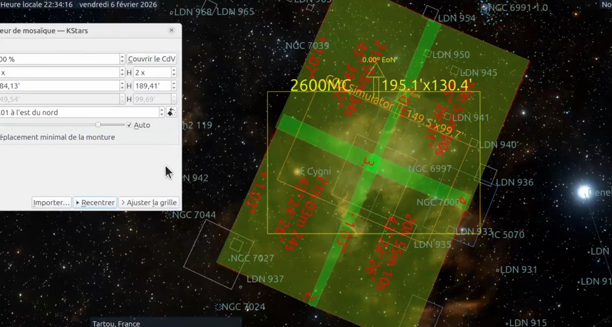Viewport: 612px width, 327px height.
Task: Select the ξ Cygni star on map
Action: (299, 172)
